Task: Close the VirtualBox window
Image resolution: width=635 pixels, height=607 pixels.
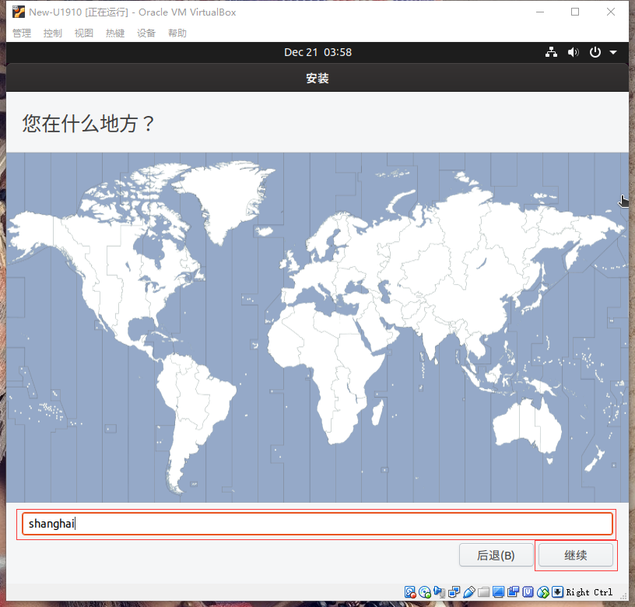Action: click(x=611, y=12)
